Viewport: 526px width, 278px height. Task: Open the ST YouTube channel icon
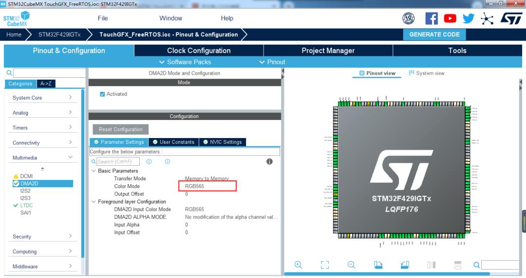coord(450,18)
